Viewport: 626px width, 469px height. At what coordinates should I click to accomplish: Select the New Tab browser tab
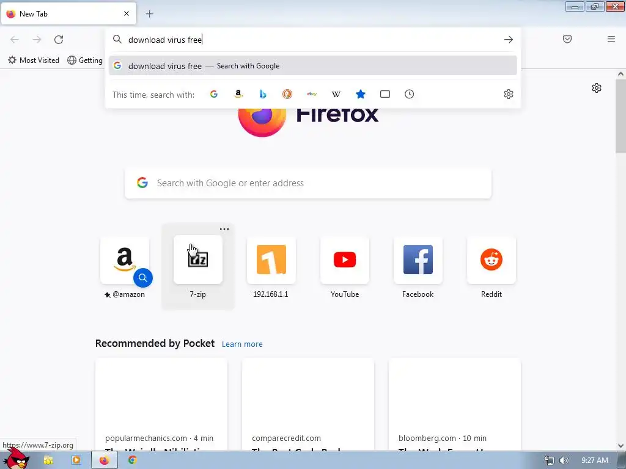[x=68, y=13]
